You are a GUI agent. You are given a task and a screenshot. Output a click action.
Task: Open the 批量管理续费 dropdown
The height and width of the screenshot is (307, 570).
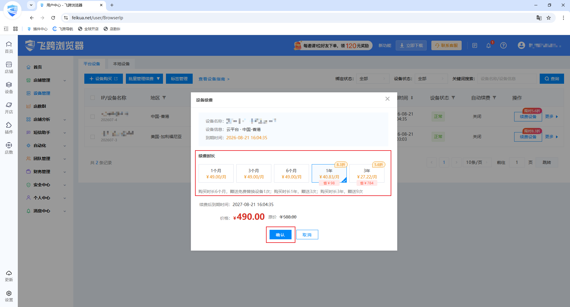coord(144,79)
